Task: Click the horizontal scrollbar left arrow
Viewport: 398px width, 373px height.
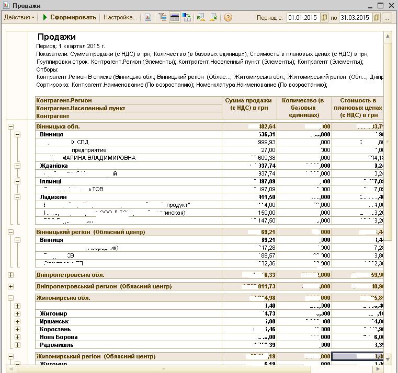Action: click(x=11, y=369)
